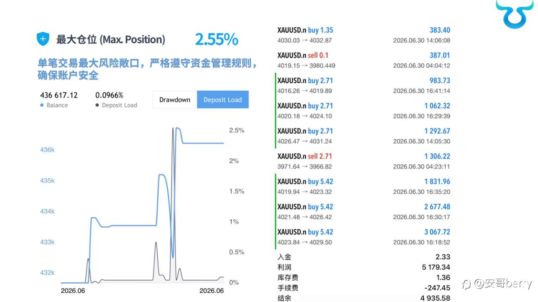Screen dimensions: 538x302
Task: Click the 入金 deposit row label
Action: coord(284,257)
